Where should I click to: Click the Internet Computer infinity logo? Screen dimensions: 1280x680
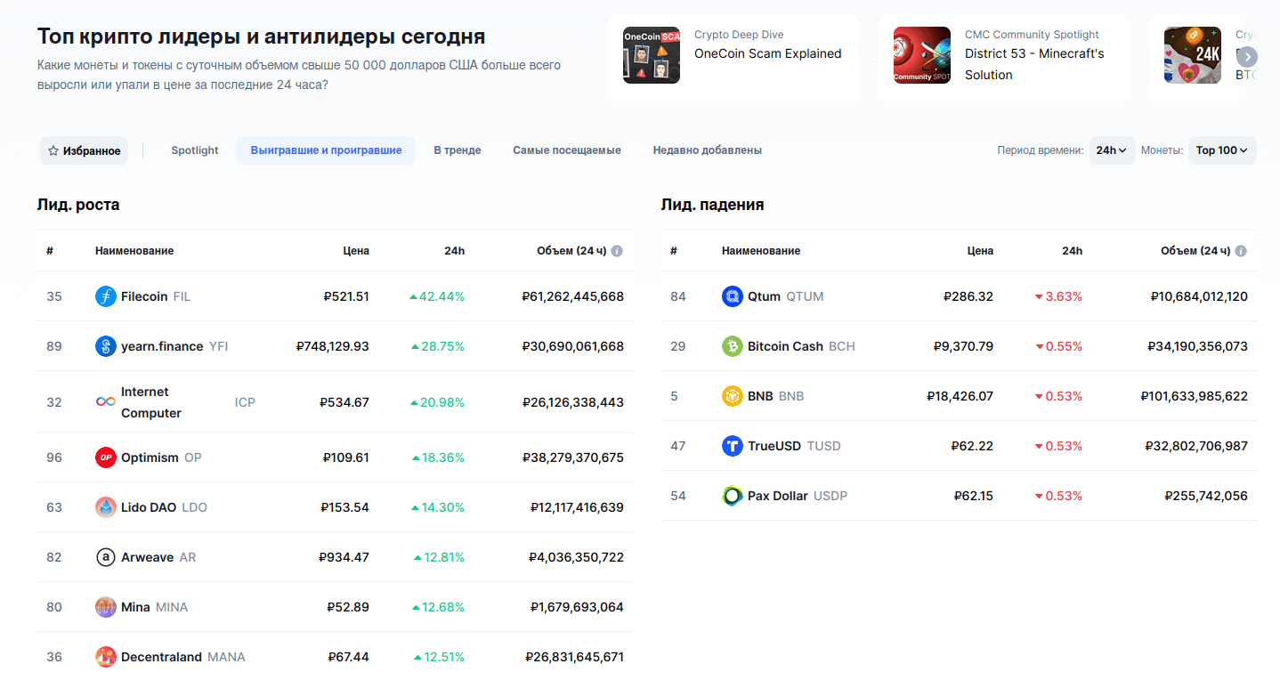tap(106, 402)
